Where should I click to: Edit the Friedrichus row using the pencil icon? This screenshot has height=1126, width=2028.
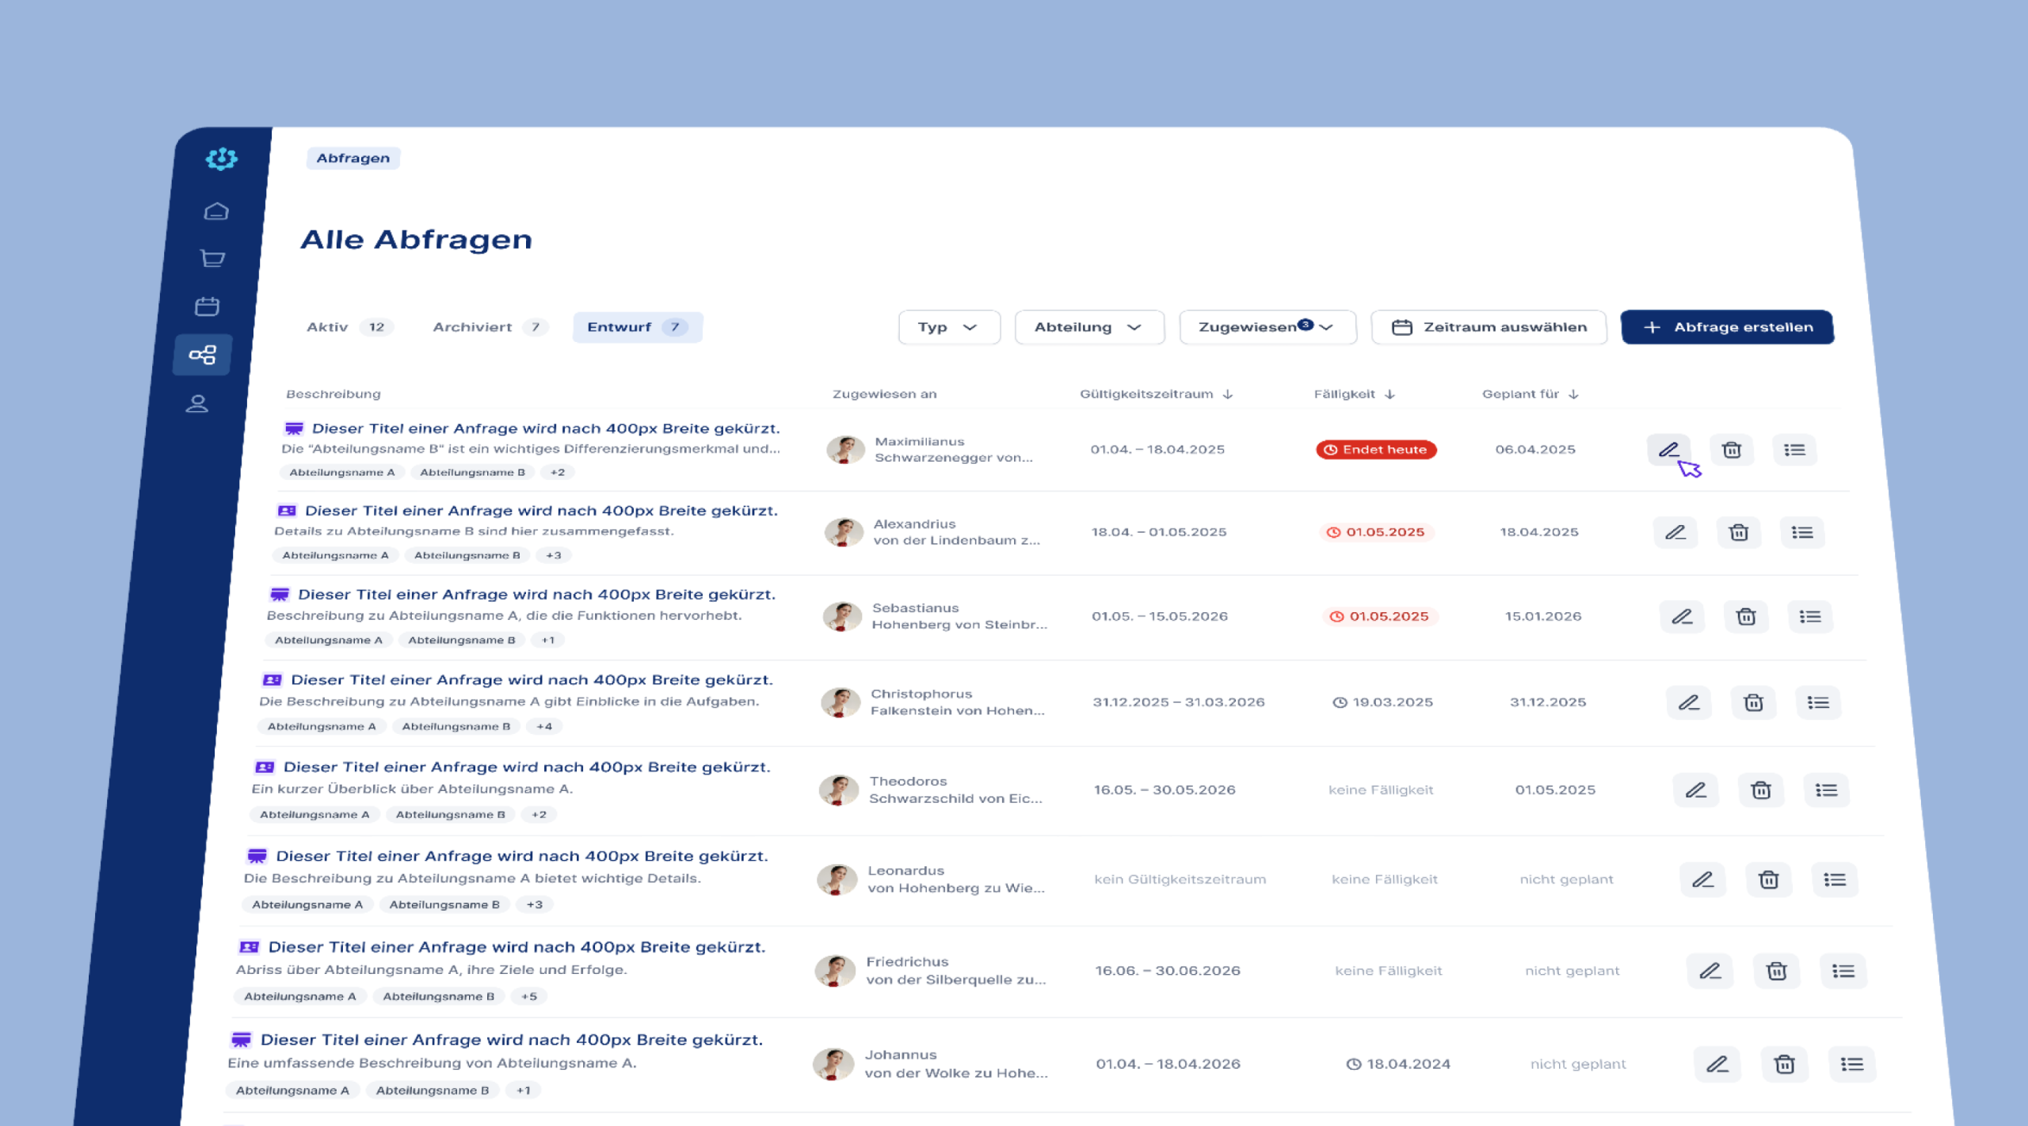[x=1710, y=971]
